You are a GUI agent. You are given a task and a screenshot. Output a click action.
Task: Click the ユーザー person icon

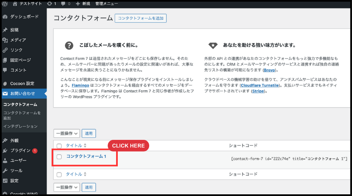coord(5,160)
